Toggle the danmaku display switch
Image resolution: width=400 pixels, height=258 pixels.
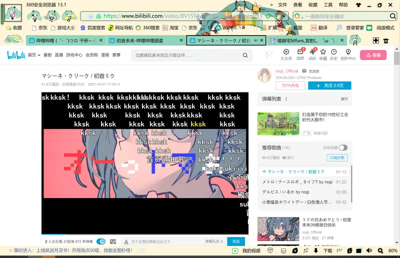tap(101, 241)
